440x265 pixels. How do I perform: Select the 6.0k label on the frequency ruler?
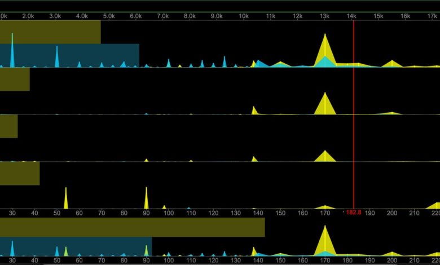pos(135,17)
